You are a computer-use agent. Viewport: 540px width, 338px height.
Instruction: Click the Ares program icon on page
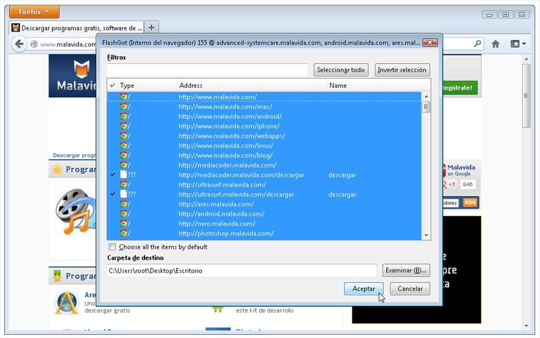(x=66, y=303)
